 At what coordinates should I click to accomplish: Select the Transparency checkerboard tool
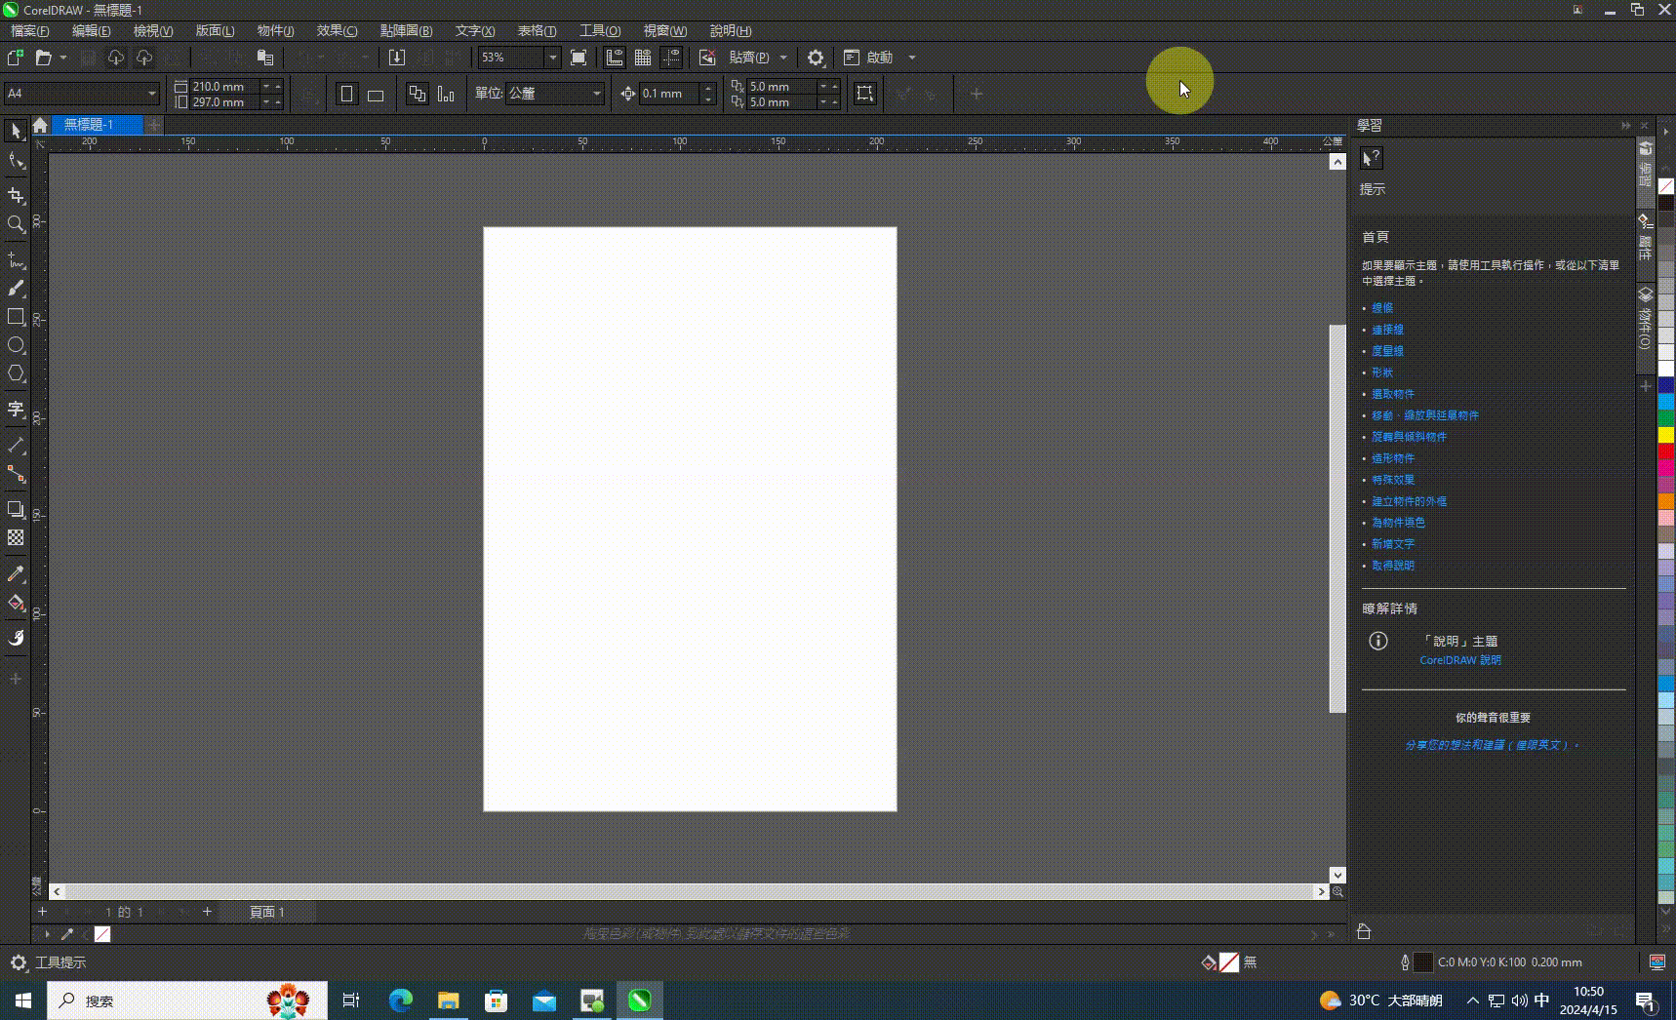[x=16, y=537]
